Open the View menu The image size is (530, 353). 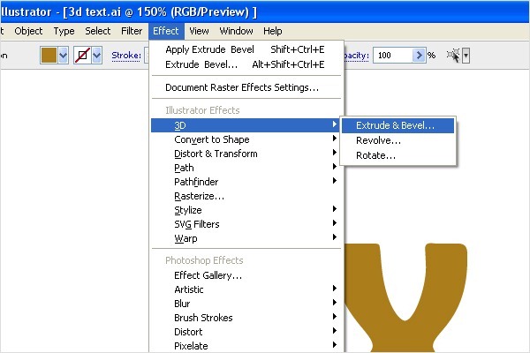pos(199,31)
